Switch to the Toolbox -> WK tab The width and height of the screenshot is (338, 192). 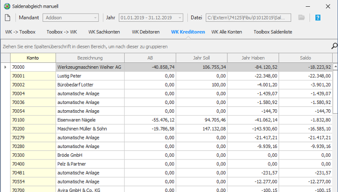click(x=62, y=32)
